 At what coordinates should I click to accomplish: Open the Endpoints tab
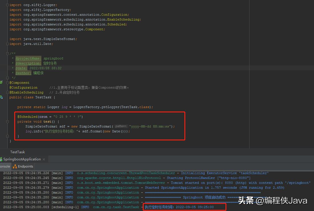coord(25,166)
